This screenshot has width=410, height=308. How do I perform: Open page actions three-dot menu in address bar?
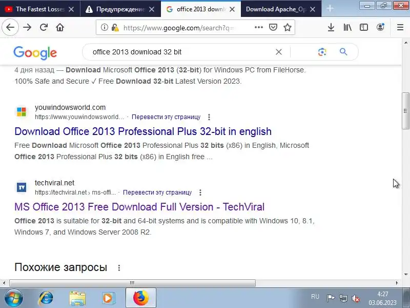coord(259,27)
